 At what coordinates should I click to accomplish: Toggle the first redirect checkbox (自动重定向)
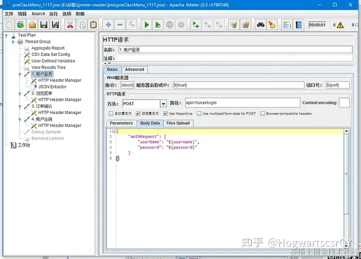[111, 113]
